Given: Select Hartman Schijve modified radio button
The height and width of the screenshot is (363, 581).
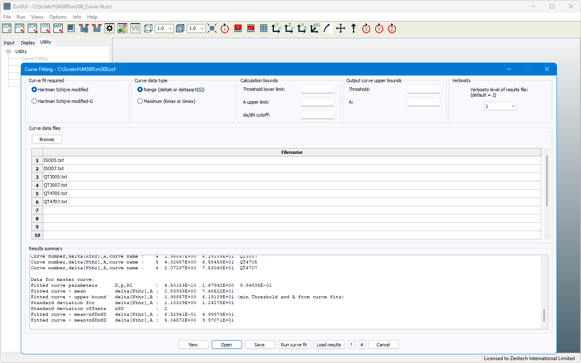Looking at the screenshot, I should (60, 90).
